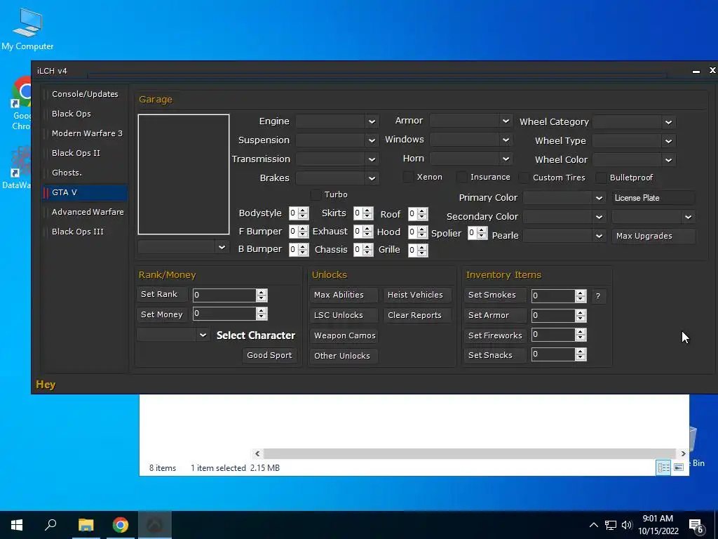The height and width of the screenshot is (539, 718).
Task: Select the GTA V section
Action: click(x=85, y=192)
